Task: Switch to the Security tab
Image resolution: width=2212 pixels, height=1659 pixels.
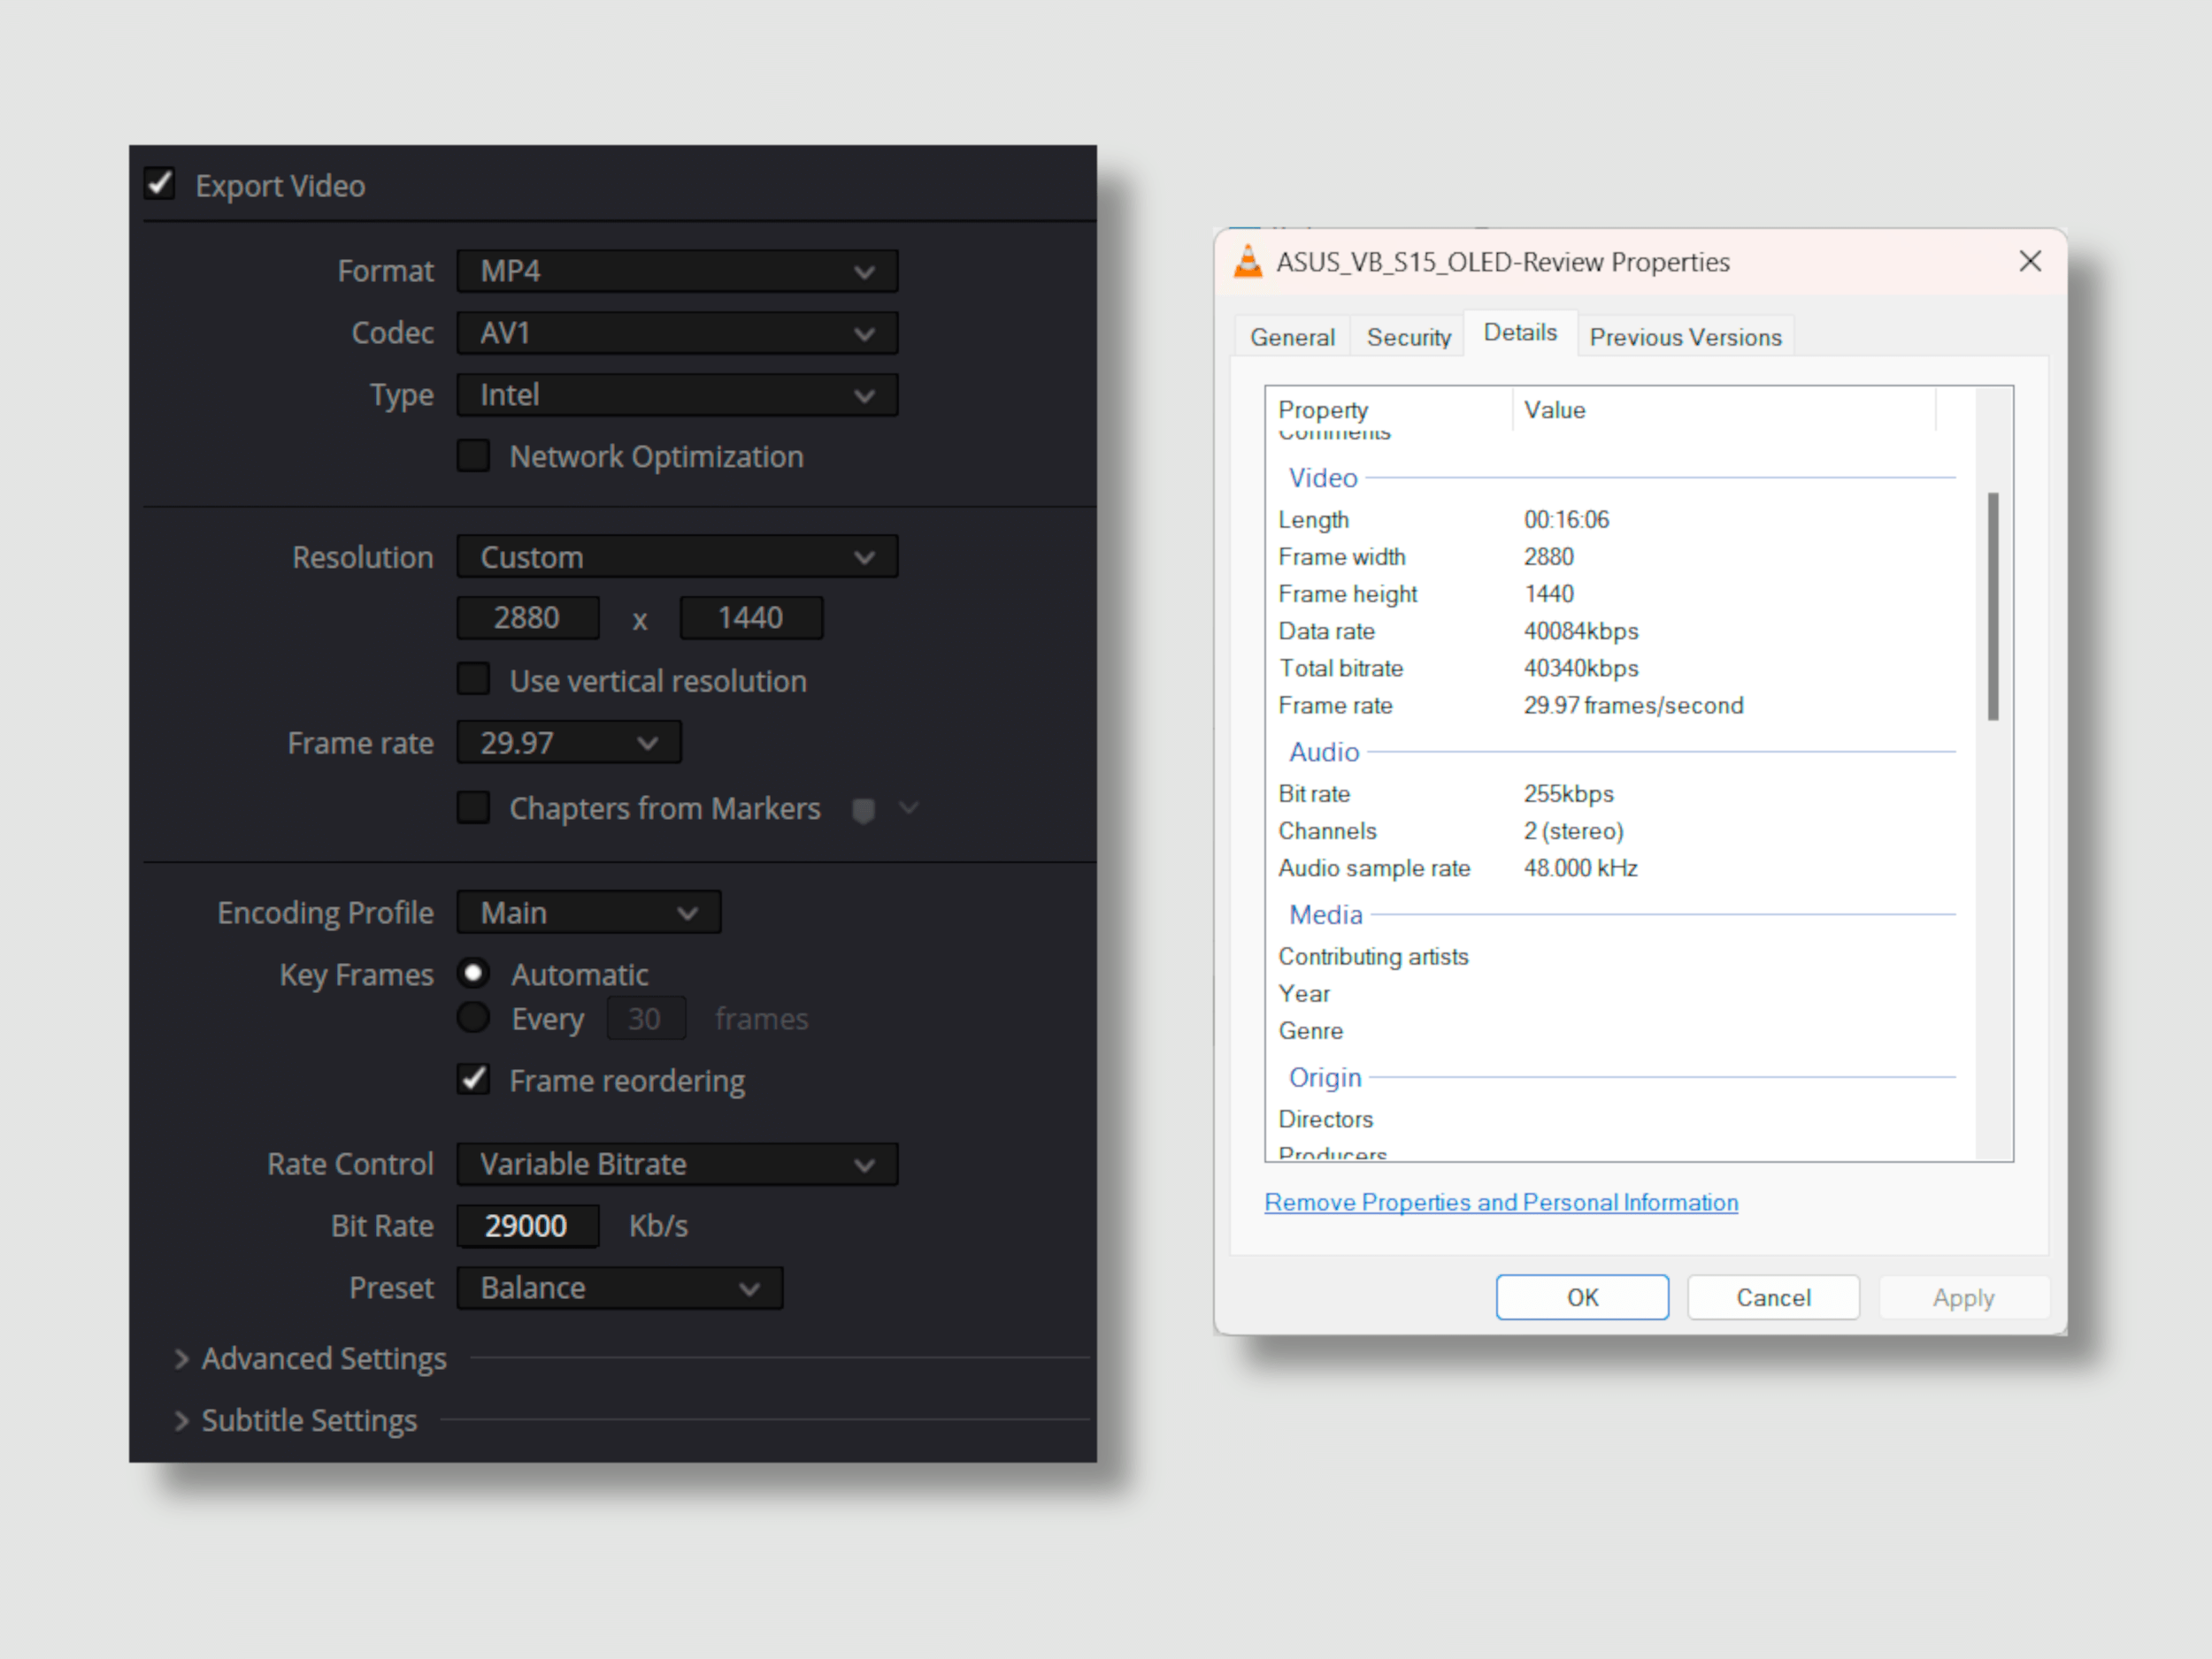Action: tap(1408, 338)
